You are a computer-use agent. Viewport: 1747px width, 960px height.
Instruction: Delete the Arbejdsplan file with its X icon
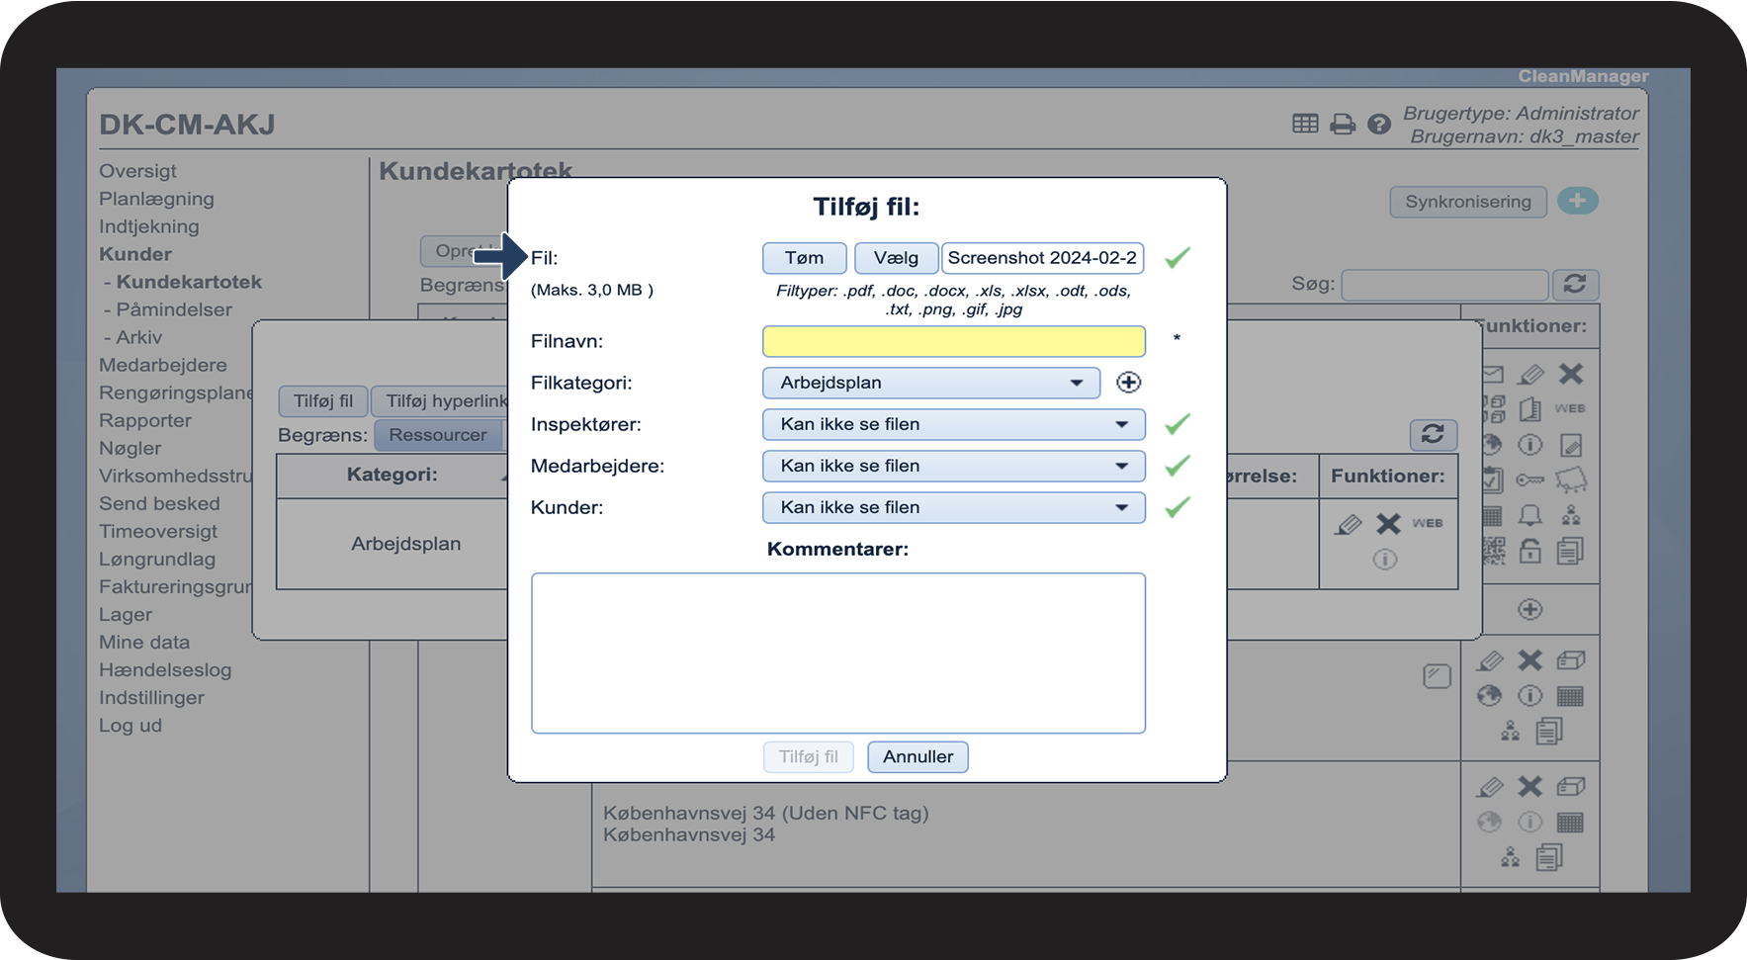(x=1388, y=524)
